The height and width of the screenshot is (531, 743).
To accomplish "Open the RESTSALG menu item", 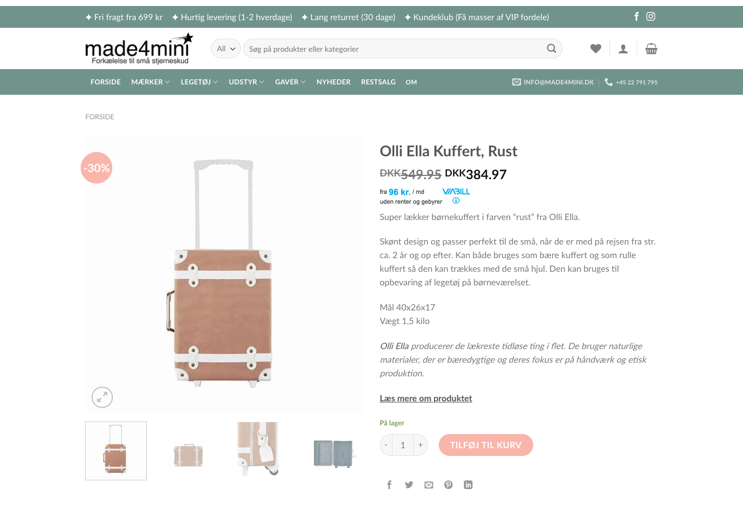I will pos(378,82).
